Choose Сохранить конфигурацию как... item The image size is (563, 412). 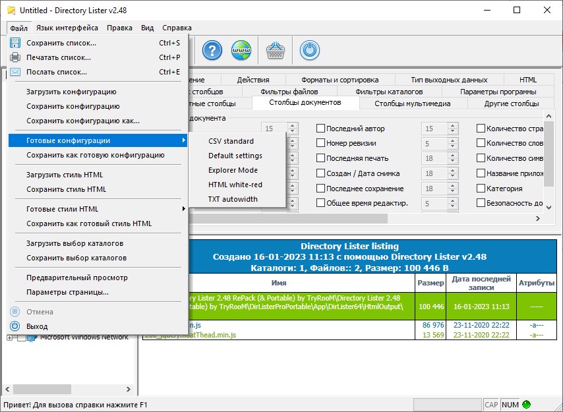click(x=98, y=121)
